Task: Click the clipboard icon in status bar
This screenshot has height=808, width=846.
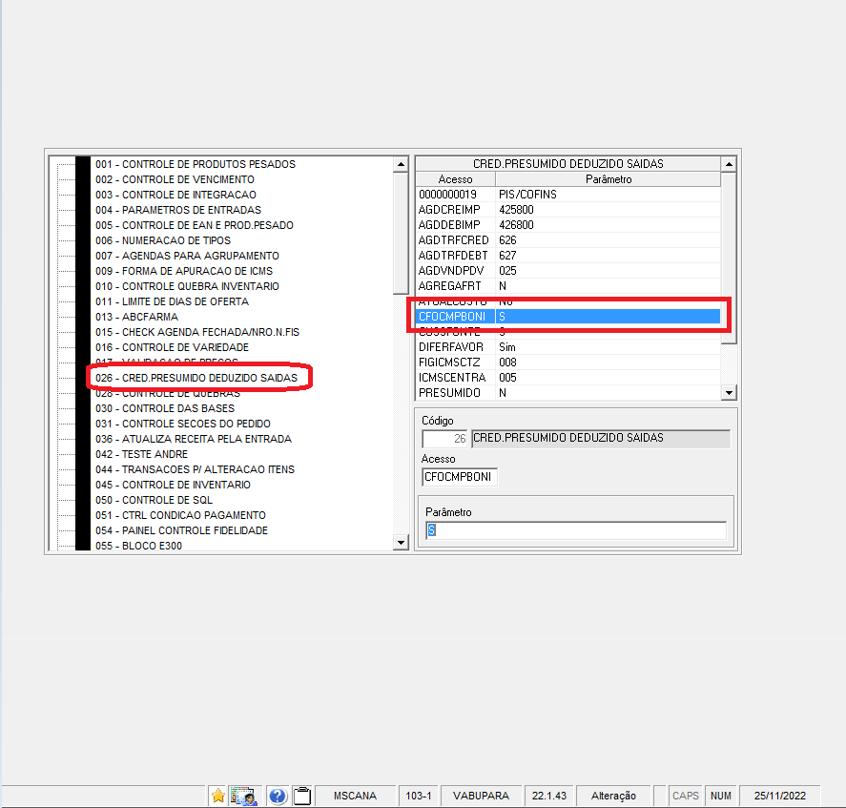Action: pos(302,796)
